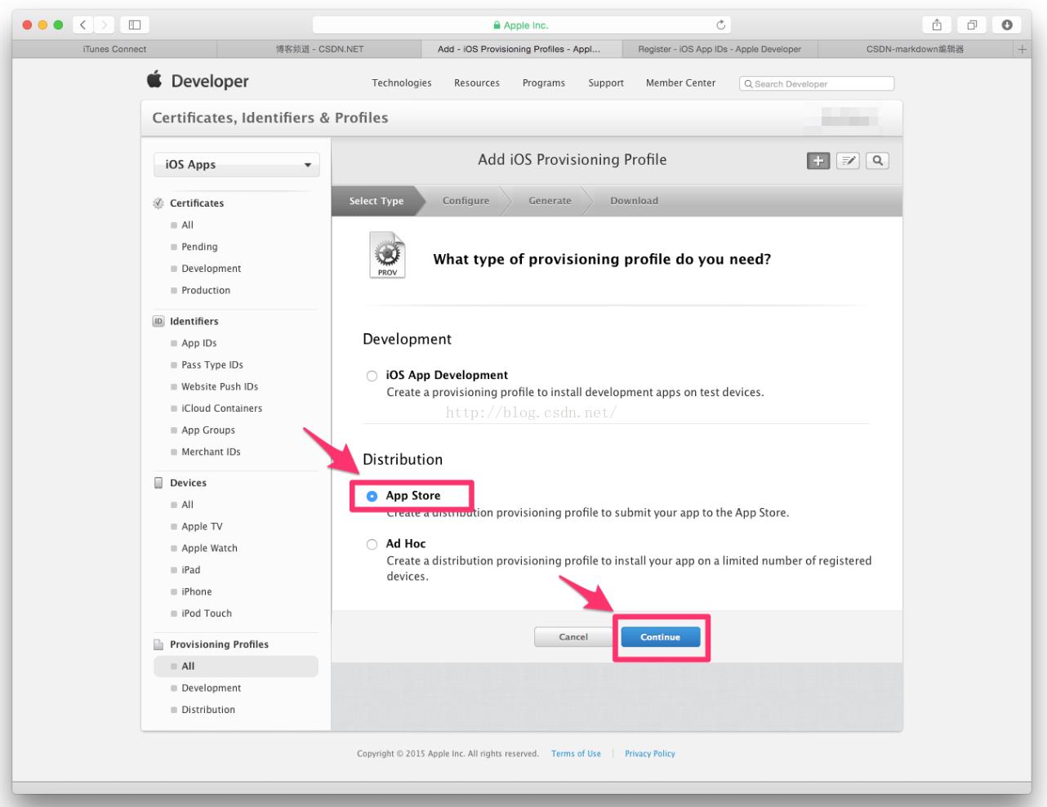
Task: Select the Ad Hoc radio button
Action: [372, 544]
